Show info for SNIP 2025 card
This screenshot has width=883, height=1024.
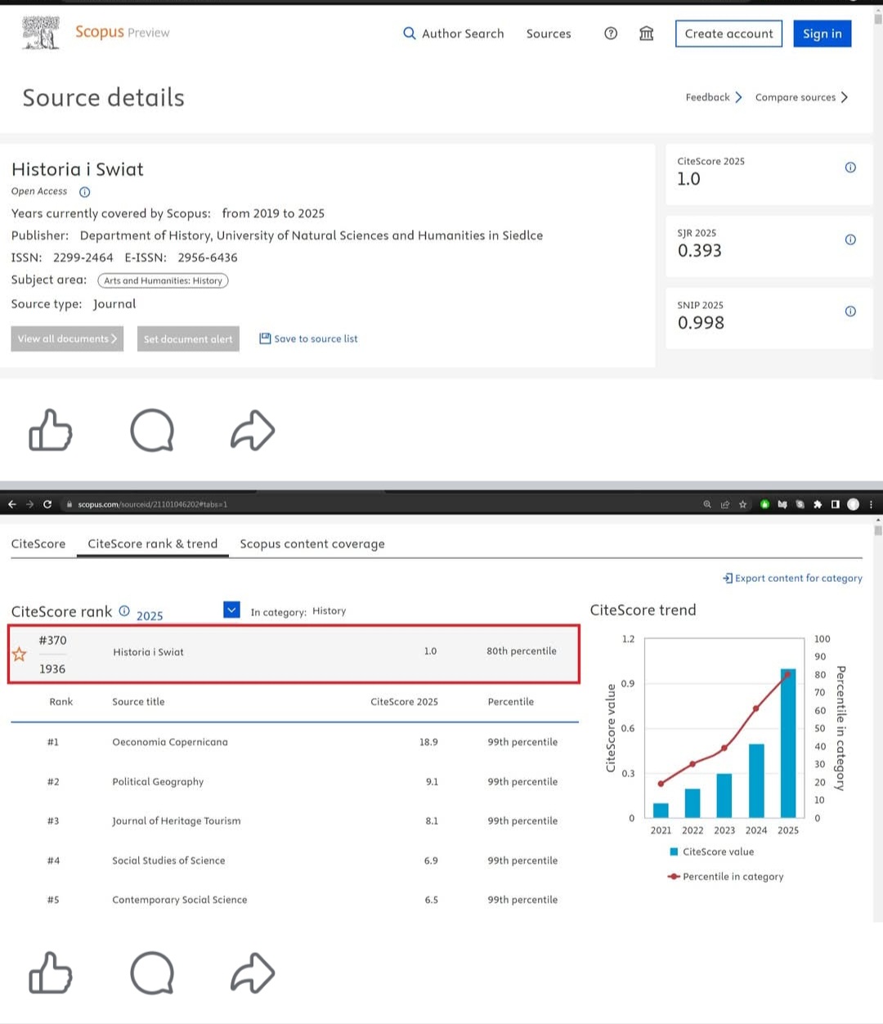tap(850, 311)
